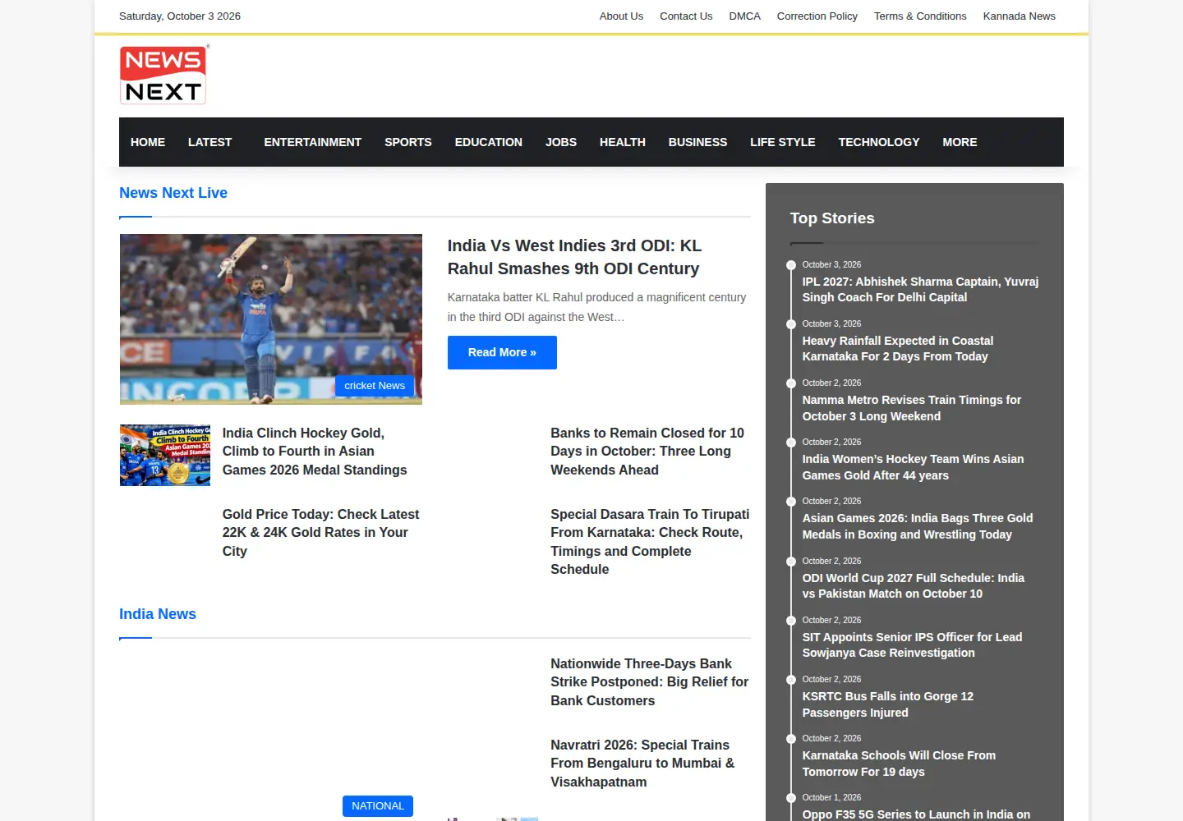The width and height of the screenshot is (1183, 821).
Task: Go to the ENTERTAINMENT section
Action: click(312, 142)
